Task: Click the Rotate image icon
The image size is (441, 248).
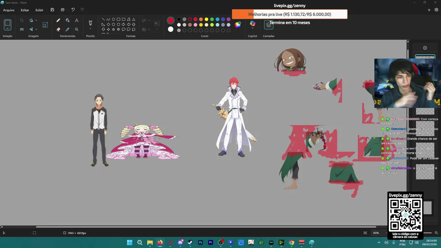Action: coord(31,20)
